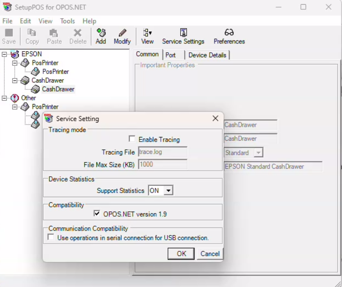Select the highlighted CashDrawer tree item

tap(58, 89)
